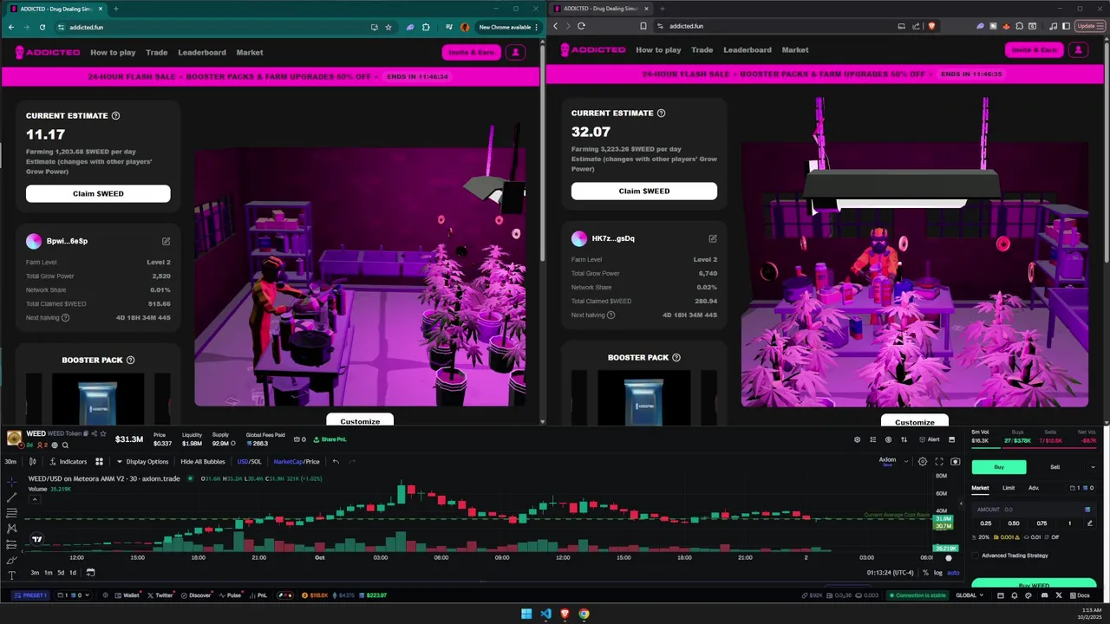Image resolution: width=1110 pixels, height=624 pixels.
Task: Select the text annotation tool in chart
Action: pos(11,575)
